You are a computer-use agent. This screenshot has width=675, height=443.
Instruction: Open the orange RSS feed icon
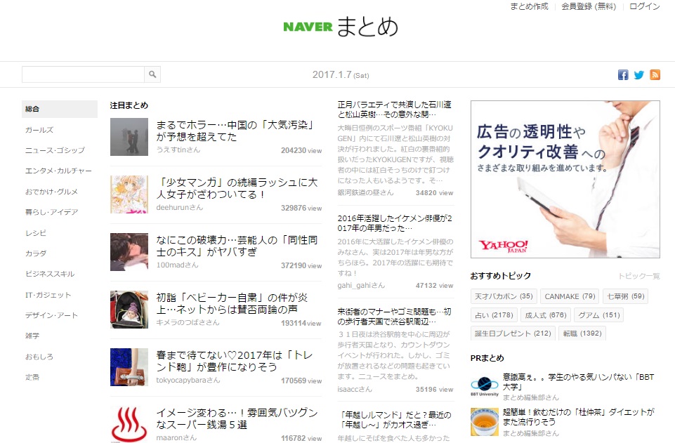[x=655, y=75]
